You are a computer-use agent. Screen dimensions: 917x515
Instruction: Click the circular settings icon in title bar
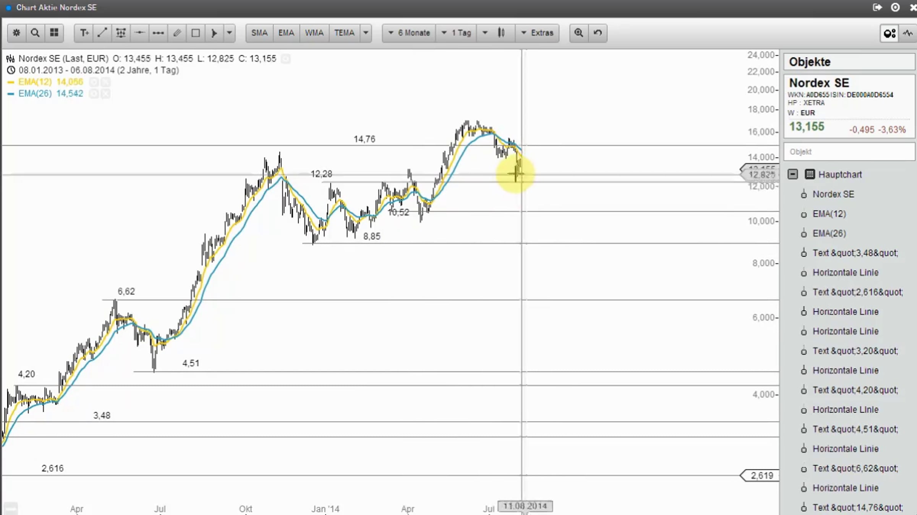[x=895, y=7]
